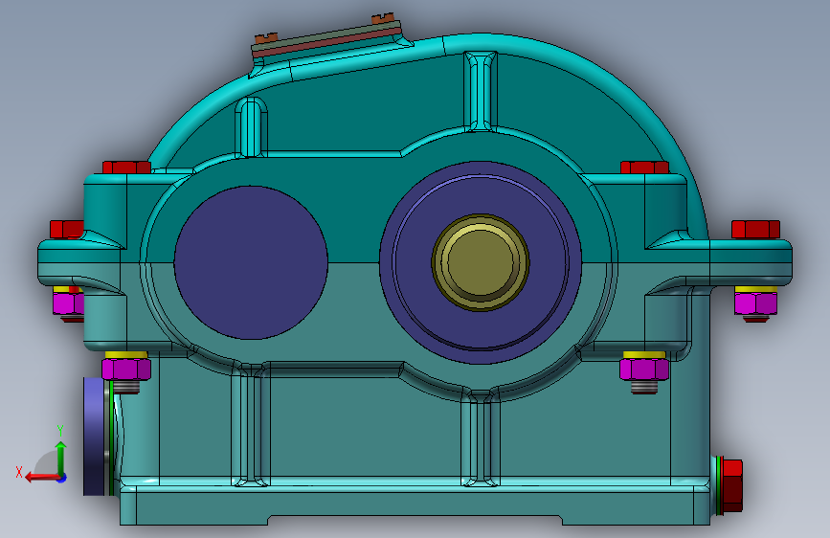Viewport: 830px width, 538px height.
Task: Click the red X axis arrow of the triad
Action: 41,478
